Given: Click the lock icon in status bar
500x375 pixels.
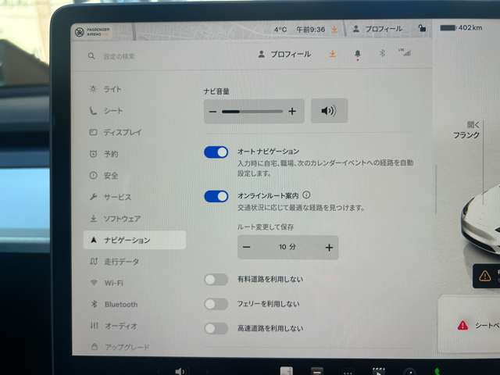Looking at the screenshot, I should (422, 29).
